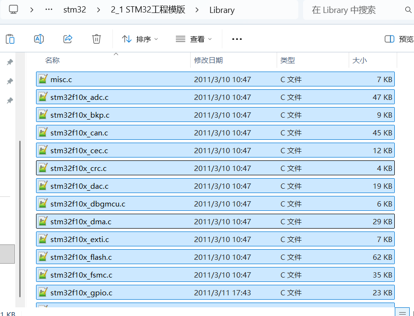Sort by the 大小 column header

360,60
